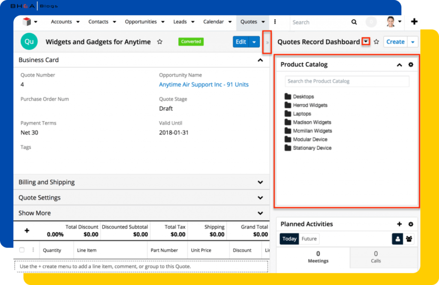Open the notifications counter badge
The image size is (439, 285).
pyautogui.click(x=371, y=22)
